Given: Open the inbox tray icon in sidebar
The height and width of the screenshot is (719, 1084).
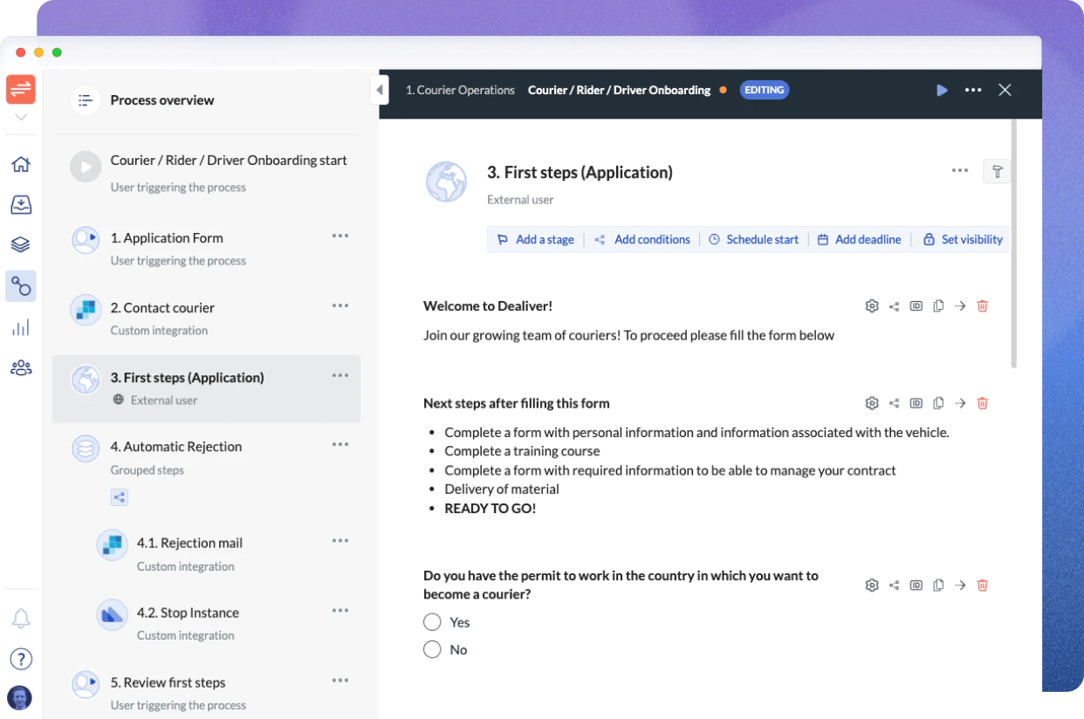Looking at the screenshot, I should tap(21, 204).
